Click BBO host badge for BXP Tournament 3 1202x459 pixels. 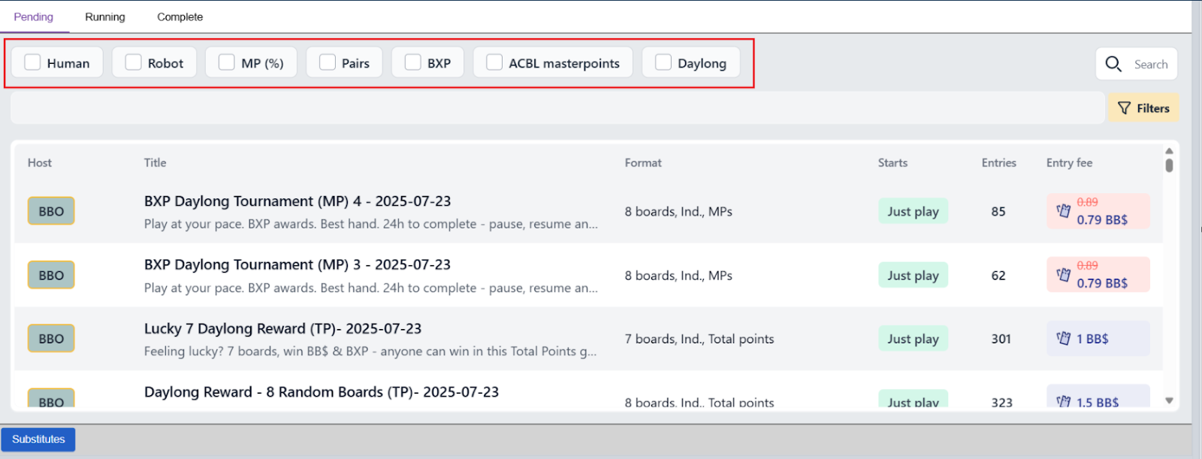(51, 275)
